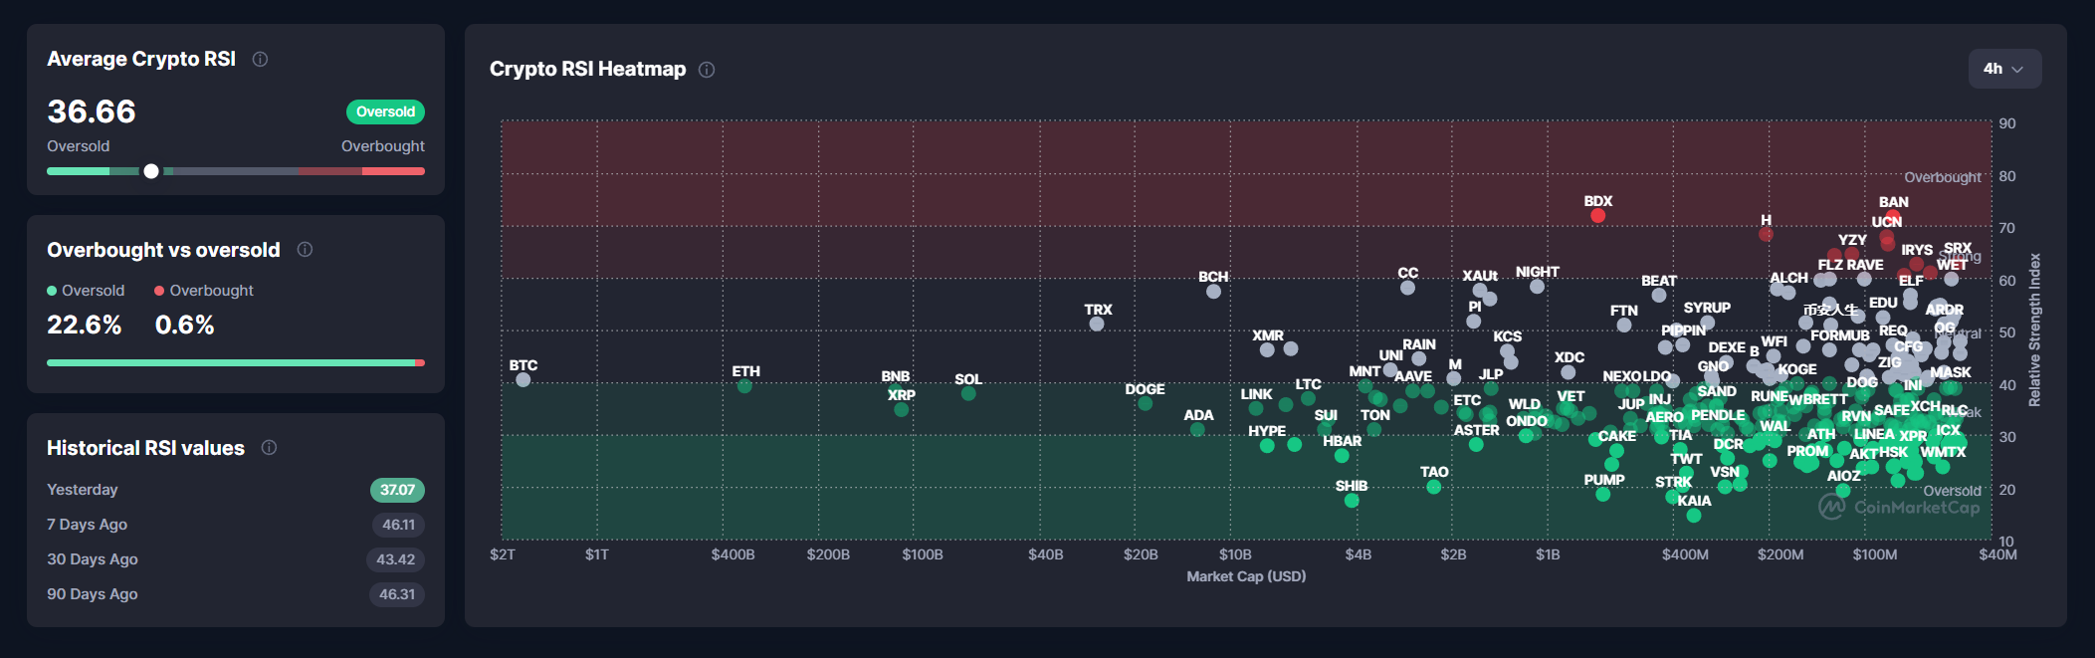Click the Yesterday value 37.07 badge
Viewport: 2095px width, 658px height.
tap(397, 490)
